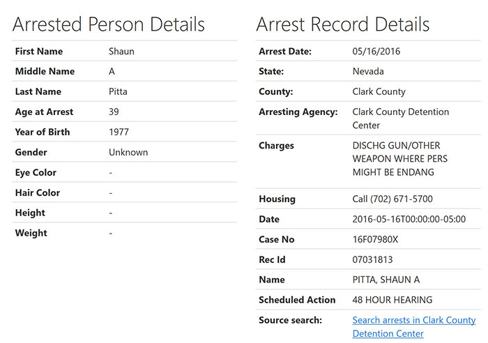Image resolution: width=488 pixels, height=343 pixels.
Task: Click the Age at Arrest value 39
Action: pos(114,112)
